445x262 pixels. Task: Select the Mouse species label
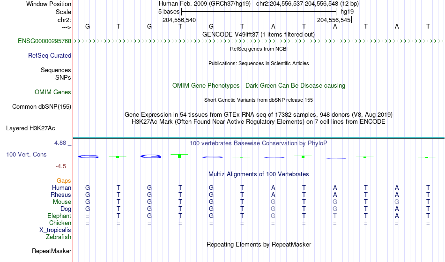62,202
